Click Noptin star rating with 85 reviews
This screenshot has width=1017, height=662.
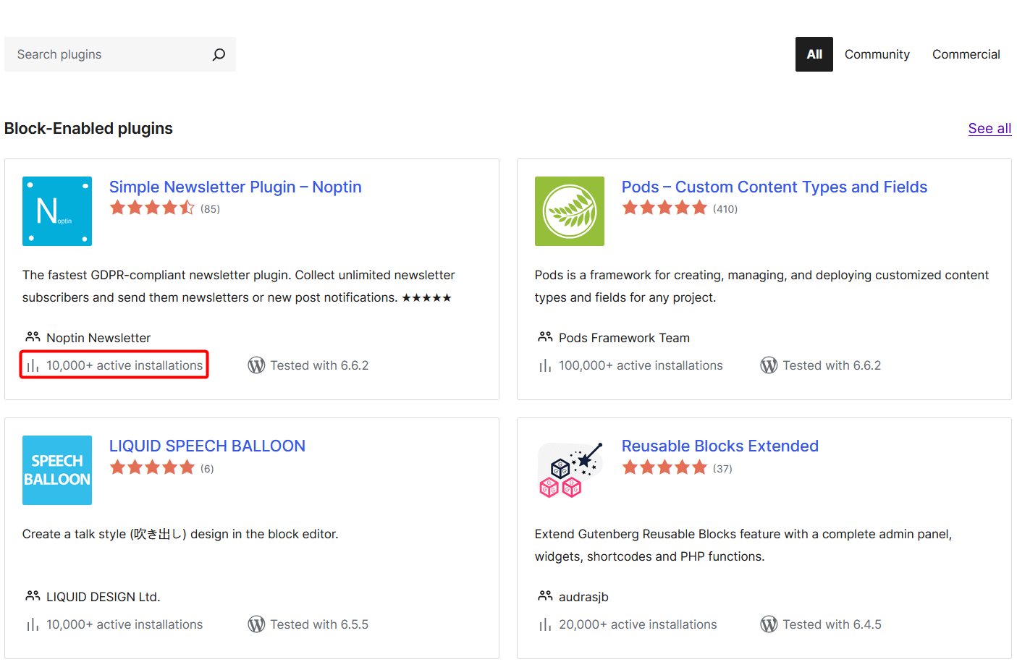152,208
